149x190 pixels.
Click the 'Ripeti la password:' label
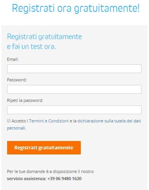(25, 100)
